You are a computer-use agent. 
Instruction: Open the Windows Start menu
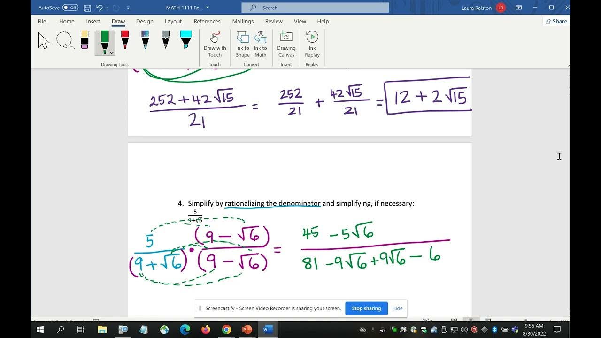tap(40, 330)
